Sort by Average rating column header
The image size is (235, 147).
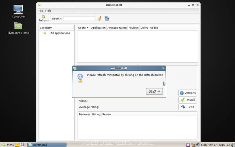pyautogui.click(x=117, y=28)
